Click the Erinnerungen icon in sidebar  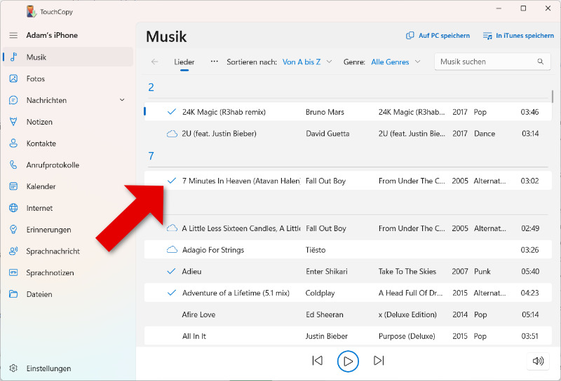pos(13,230)
